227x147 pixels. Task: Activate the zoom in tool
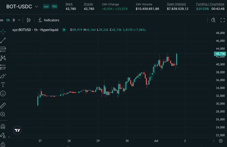(x=3, y=114)
